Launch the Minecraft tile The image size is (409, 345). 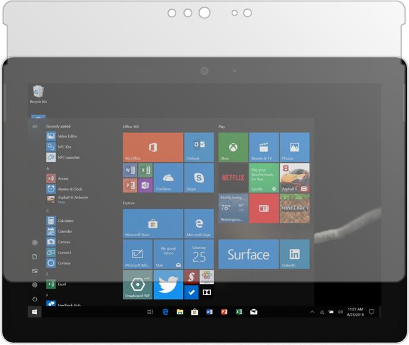(295, 208)
